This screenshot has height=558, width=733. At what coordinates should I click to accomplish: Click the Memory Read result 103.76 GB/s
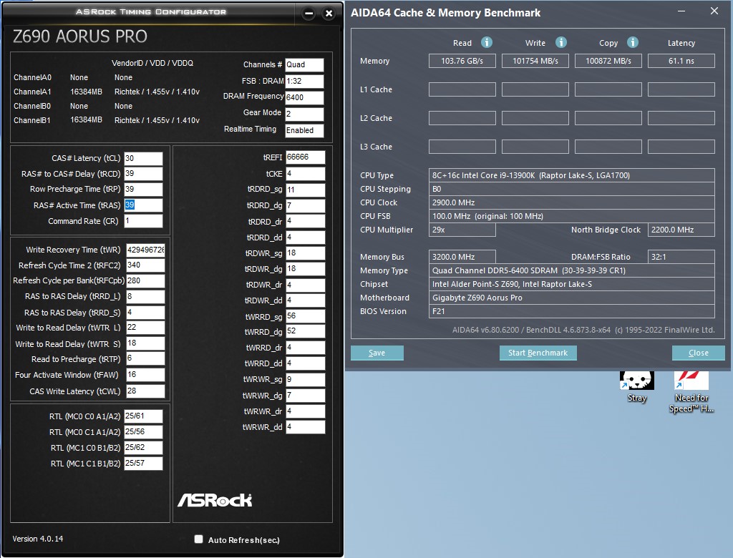pos(462,61)
